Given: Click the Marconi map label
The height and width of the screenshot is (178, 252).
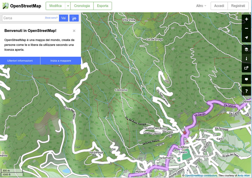Looking at the screenshot, I should [x=201, y=139].
